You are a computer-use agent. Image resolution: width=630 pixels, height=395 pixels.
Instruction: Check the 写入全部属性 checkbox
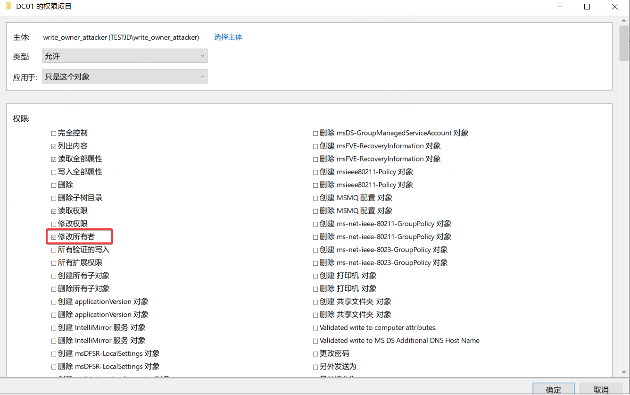click(x=54, y=172)
